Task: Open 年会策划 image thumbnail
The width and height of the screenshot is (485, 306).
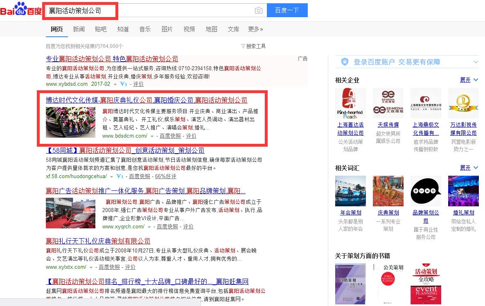Action: (350, 191)
